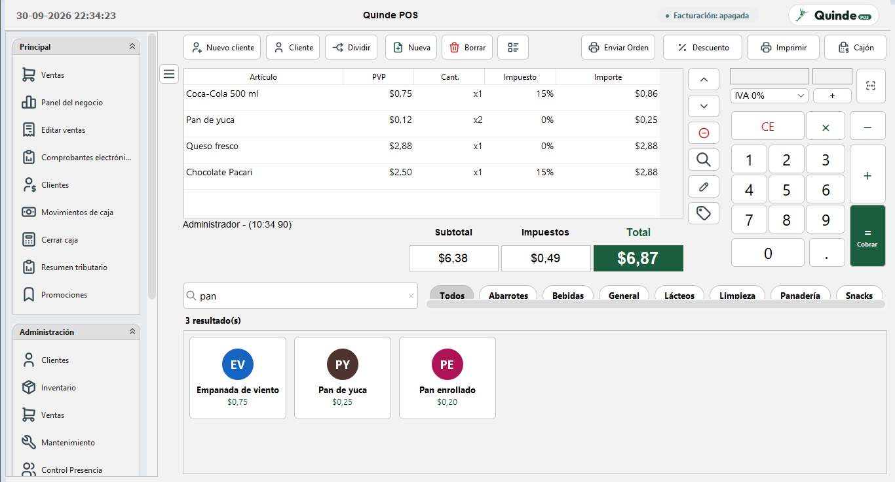Screen dimensions: 895x482
Task: Open the IVA 0% tax dropdown
Action: coord(769,95)
